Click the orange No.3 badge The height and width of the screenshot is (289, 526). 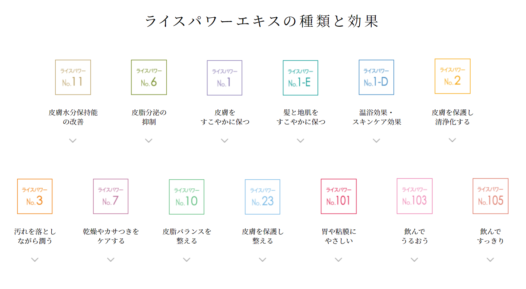pyautogui.click(x=35, y=196)
